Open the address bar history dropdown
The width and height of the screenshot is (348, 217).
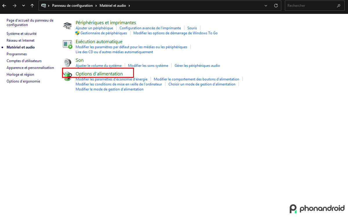coord(266,5)
